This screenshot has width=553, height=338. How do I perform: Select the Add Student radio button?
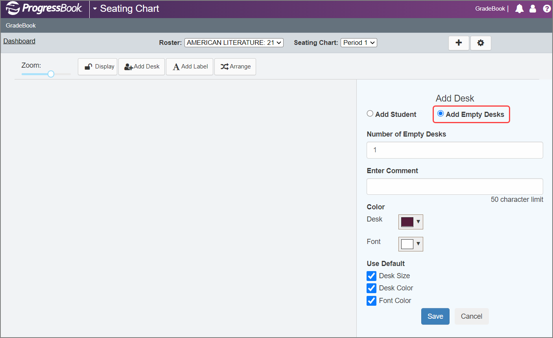370,114
